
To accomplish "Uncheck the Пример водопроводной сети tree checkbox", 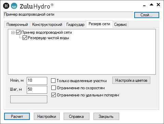I will [18, 32].
